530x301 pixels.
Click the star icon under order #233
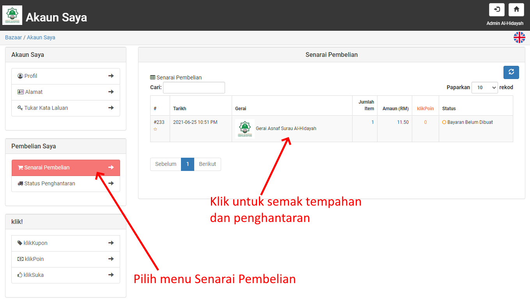tap(155, 129)
